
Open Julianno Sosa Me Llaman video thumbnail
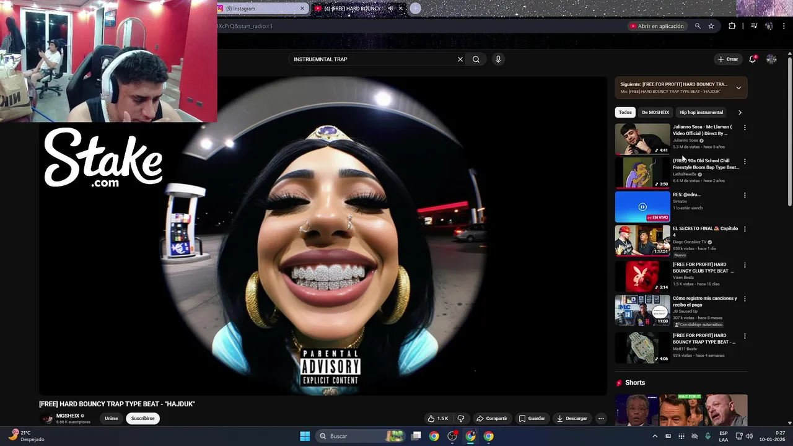pyautogui.click(x=642, y=139)
